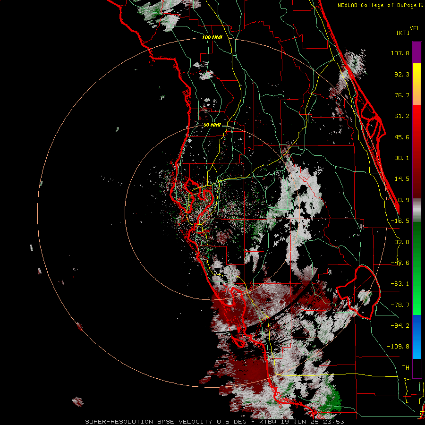Select the -0.9 legend value
Screen dimensions: 425x425
click(x=402, y=200)
